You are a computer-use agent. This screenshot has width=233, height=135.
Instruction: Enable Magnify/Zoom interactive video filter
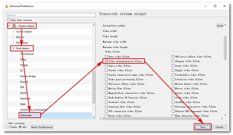pos(106,93)
